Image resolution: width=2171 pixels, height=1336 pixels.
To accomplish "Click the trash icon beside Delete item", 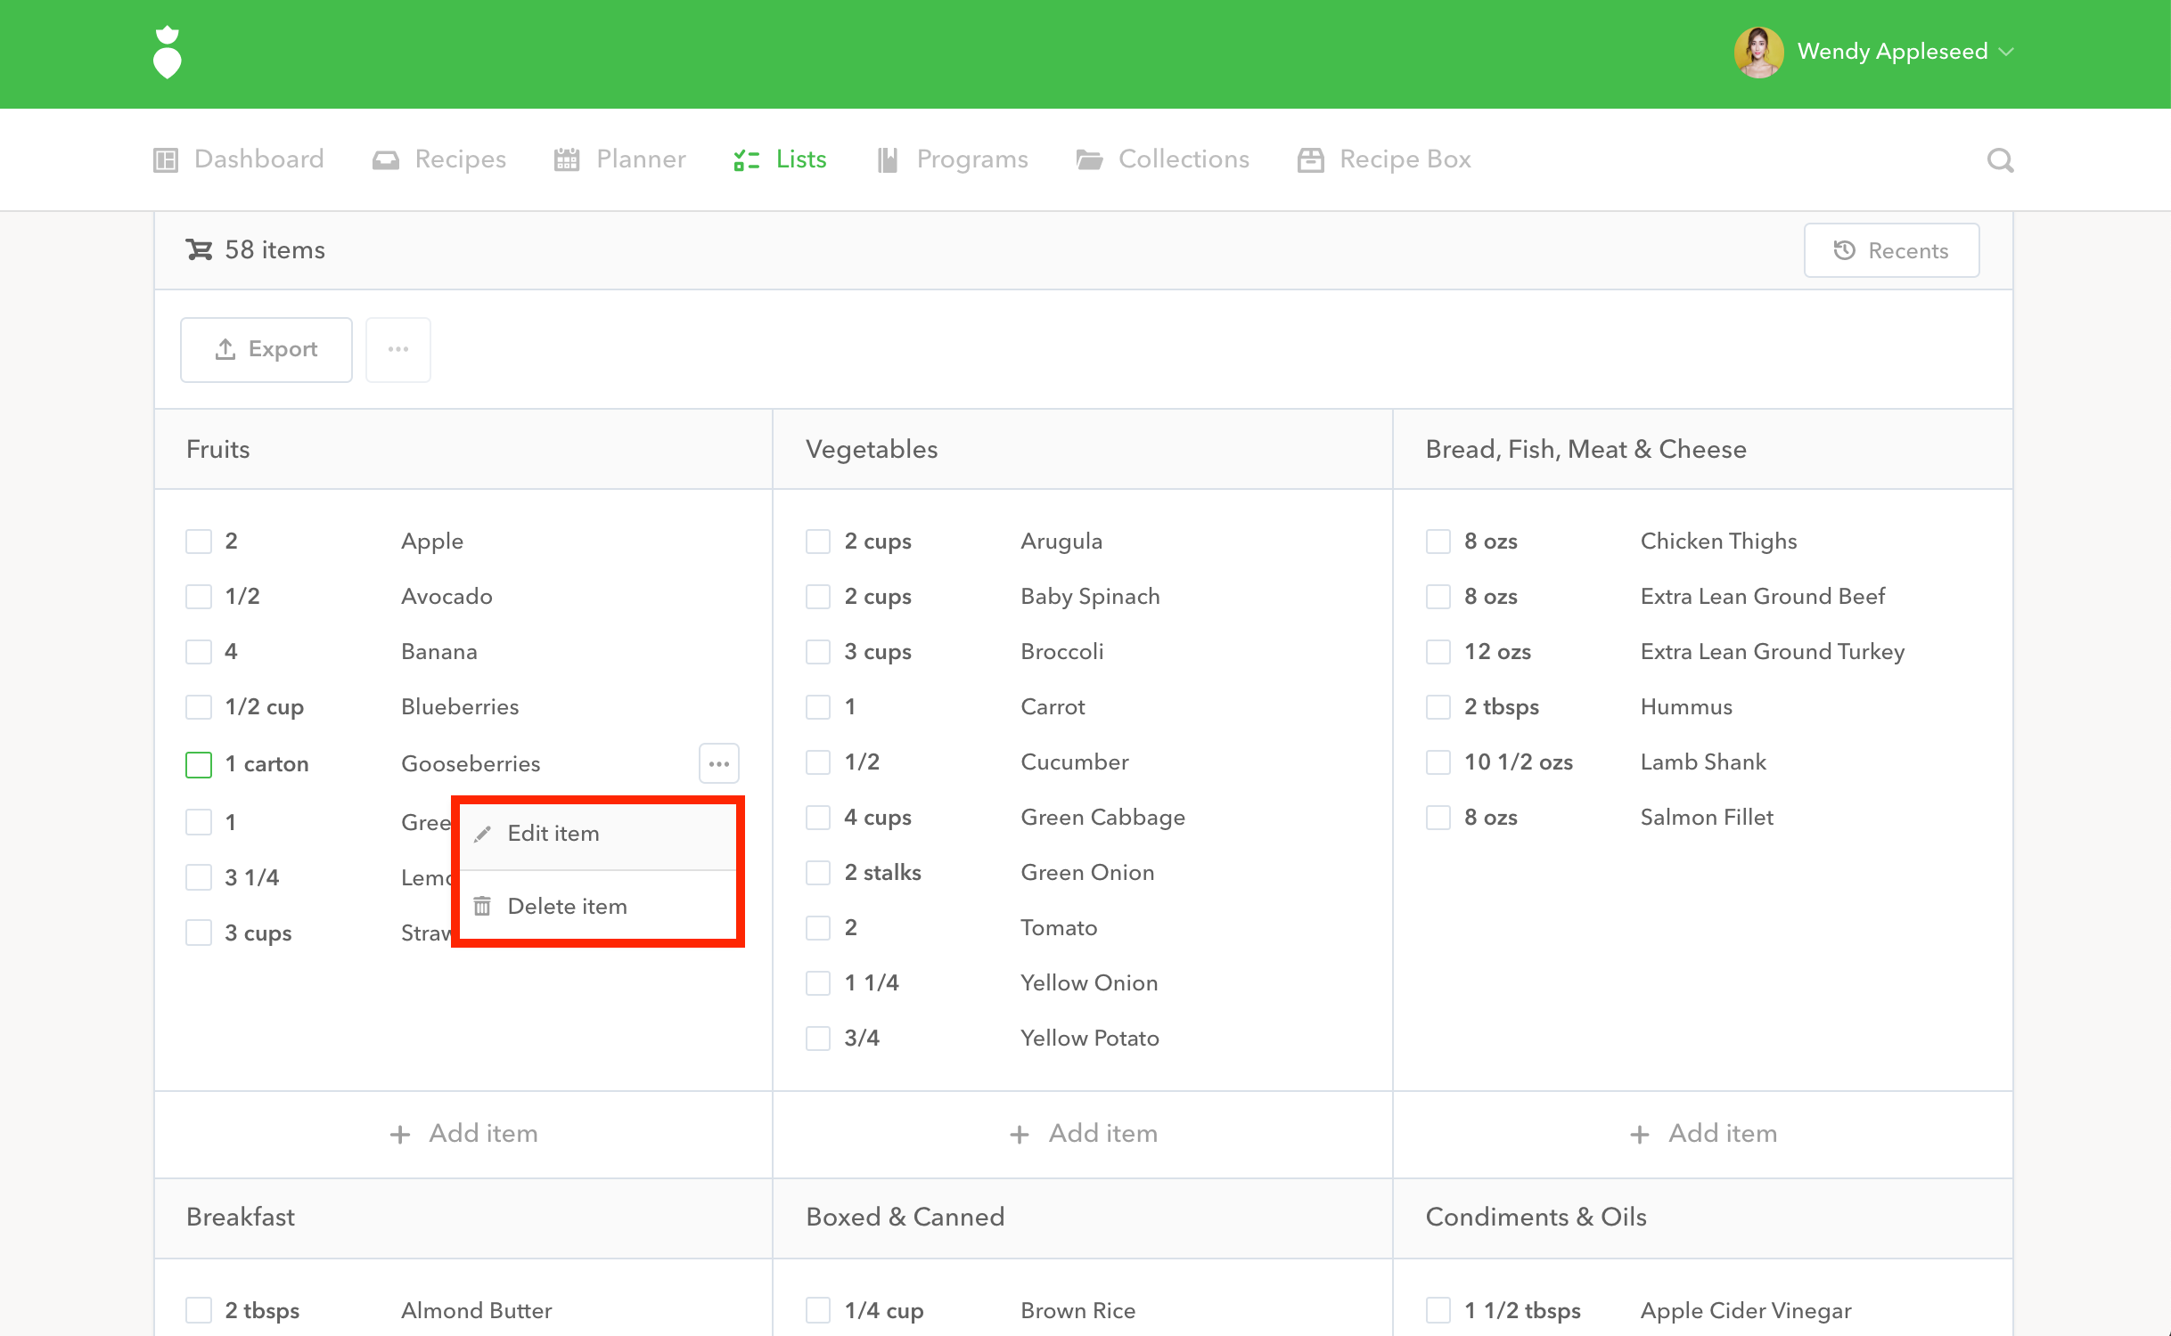I will pyautogui.click(x=483, y=907).
